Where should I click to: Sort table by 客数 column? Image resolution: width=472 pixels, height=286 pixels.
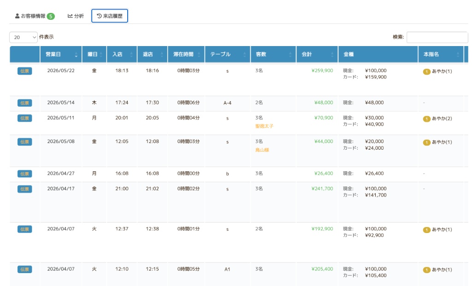273,54
